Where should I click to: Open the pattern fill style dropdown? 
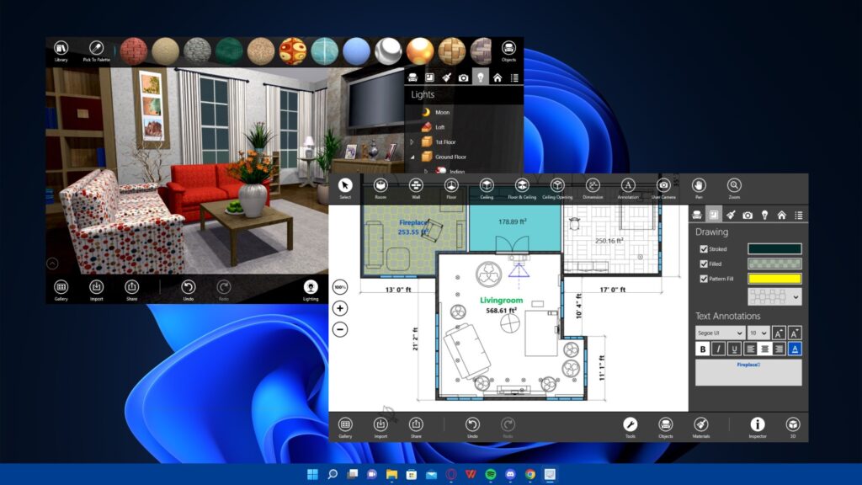coord(774,297)
